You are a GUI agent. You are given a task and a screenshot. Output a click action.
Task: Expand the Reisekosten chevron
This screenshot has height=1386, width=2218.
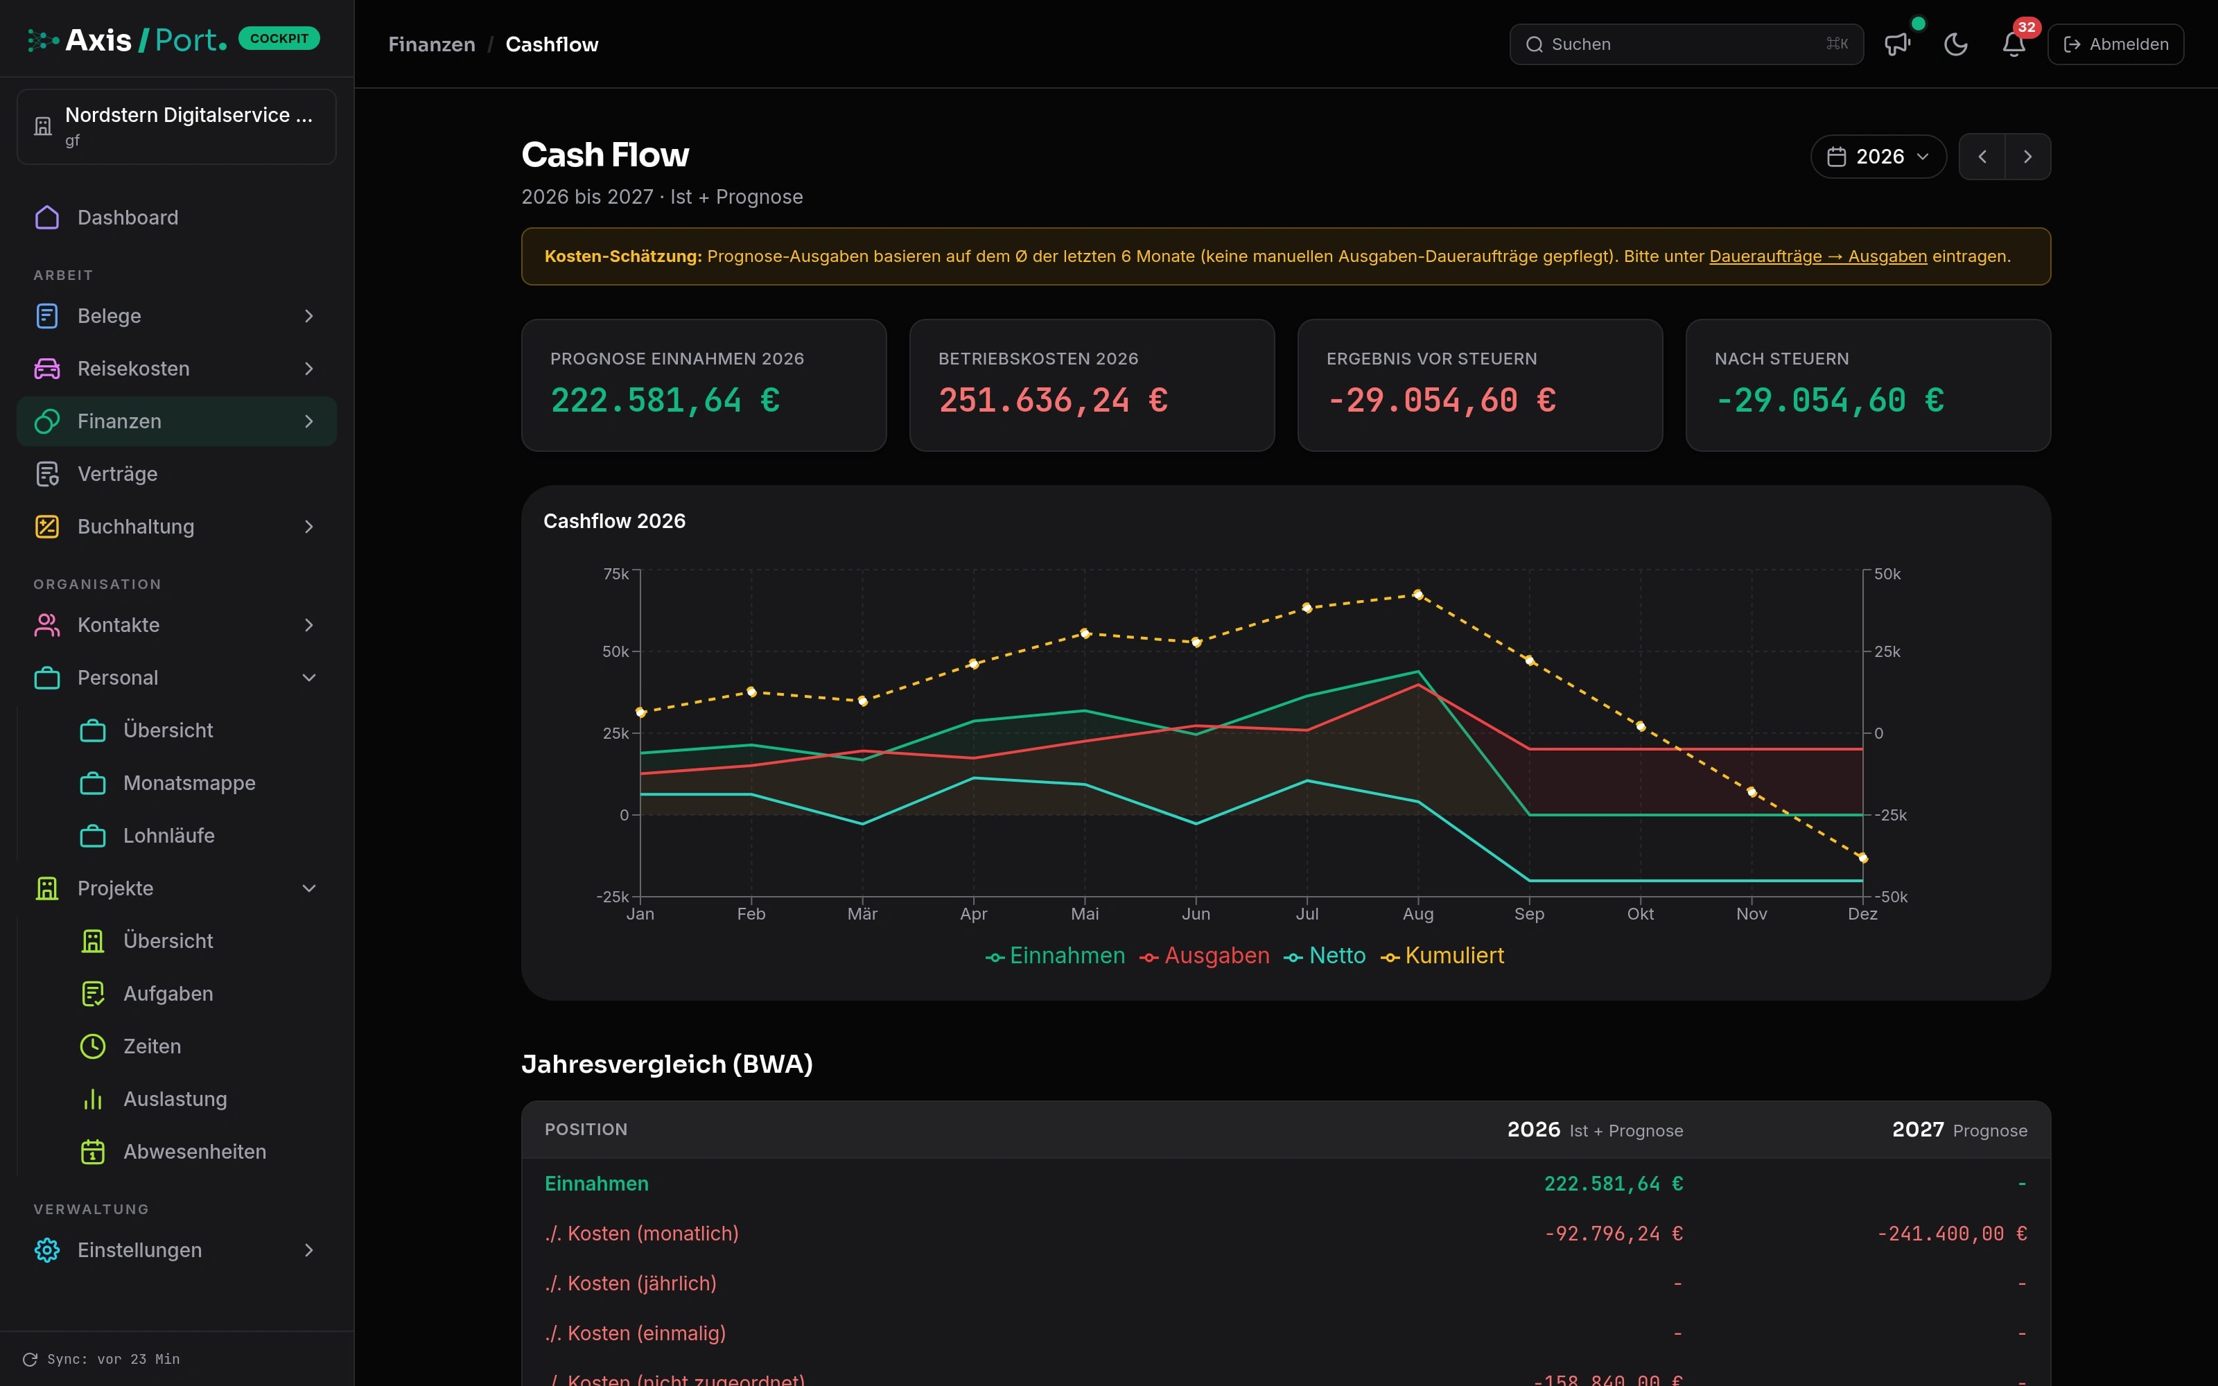click(309, 369)
